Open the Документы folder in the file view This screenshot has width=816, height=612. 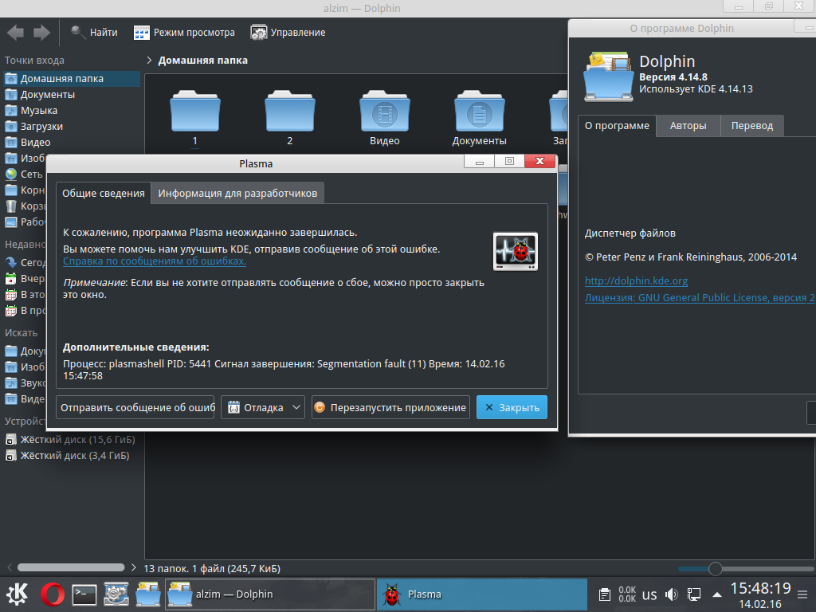tap(479, 119)
